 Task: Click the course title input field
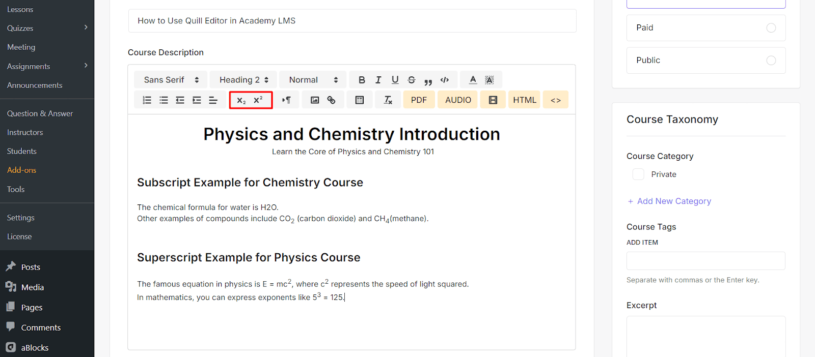pyautogui.click(x=352, y=21)
